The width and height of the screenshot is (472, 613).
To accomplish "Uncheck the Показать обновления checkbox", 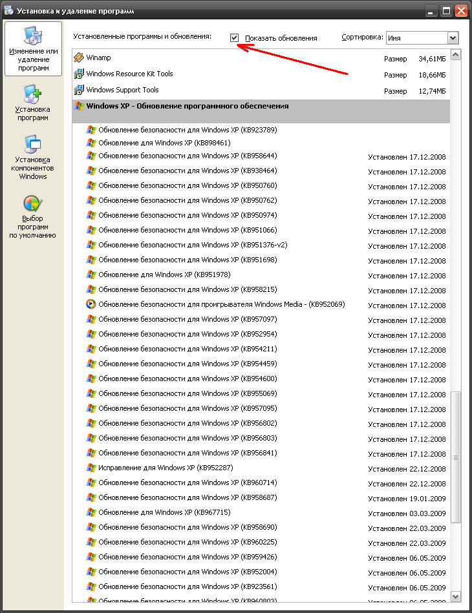I will (x=234, y=38).
